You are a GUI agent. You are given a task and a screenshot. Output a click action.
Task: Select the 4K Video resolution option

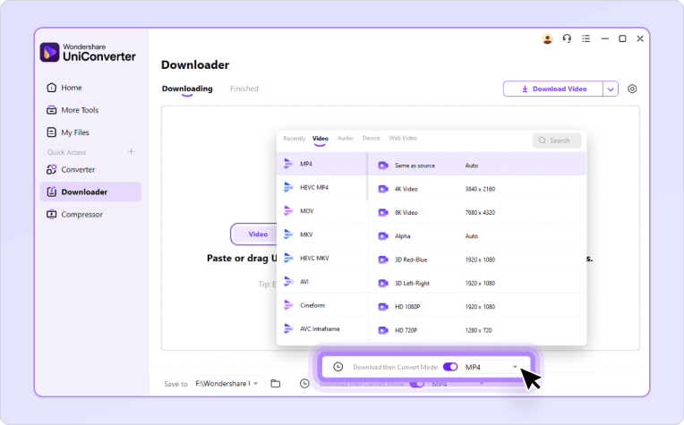click(x=406, y=189)
